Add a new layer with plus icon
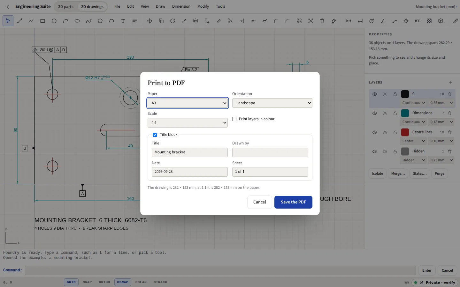 pyautogui.click(x=451, y=82)
